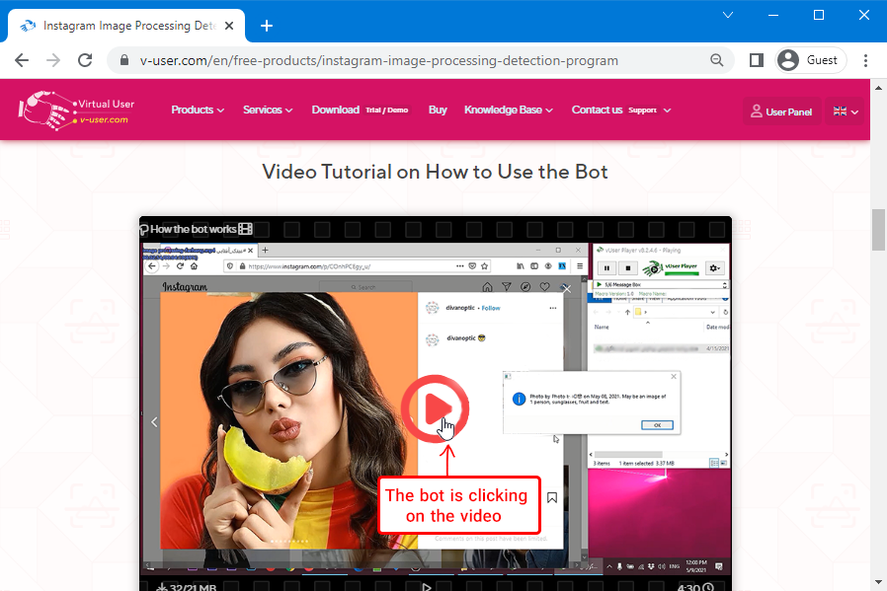
Task: Open the language flag dropdown
Action: point(846,111)
